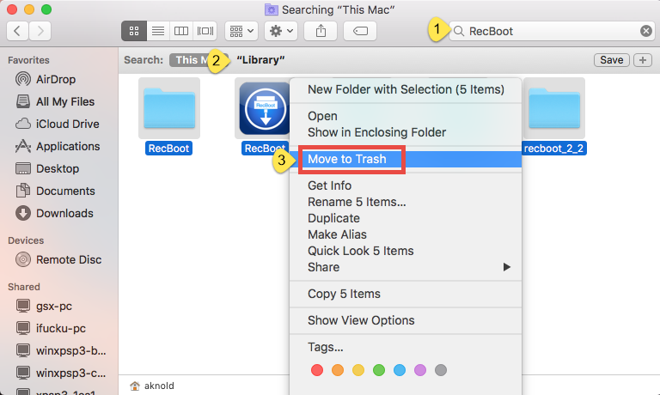Choose Get Info from context menu
This screenshot has width=660, height=395.
(x=406, y=185)
